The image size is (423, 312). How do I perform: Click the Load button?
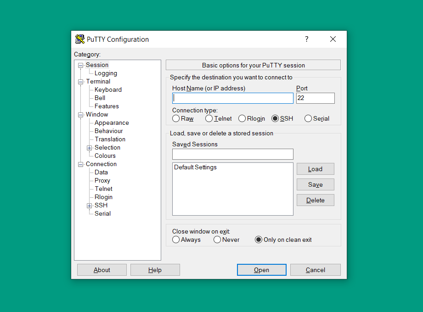point(316,169)
